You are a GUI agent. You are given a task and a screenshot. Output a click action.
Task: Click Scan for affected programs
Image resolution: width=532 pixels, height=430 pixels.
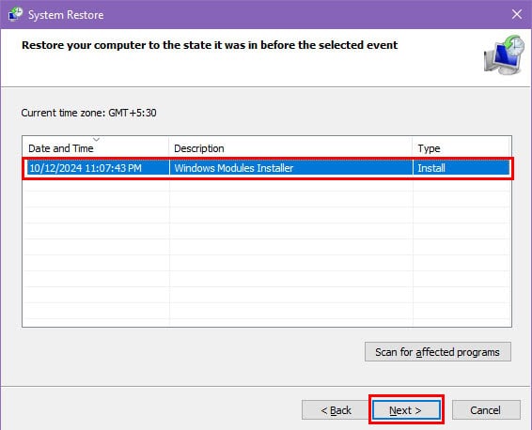point(438,352)
